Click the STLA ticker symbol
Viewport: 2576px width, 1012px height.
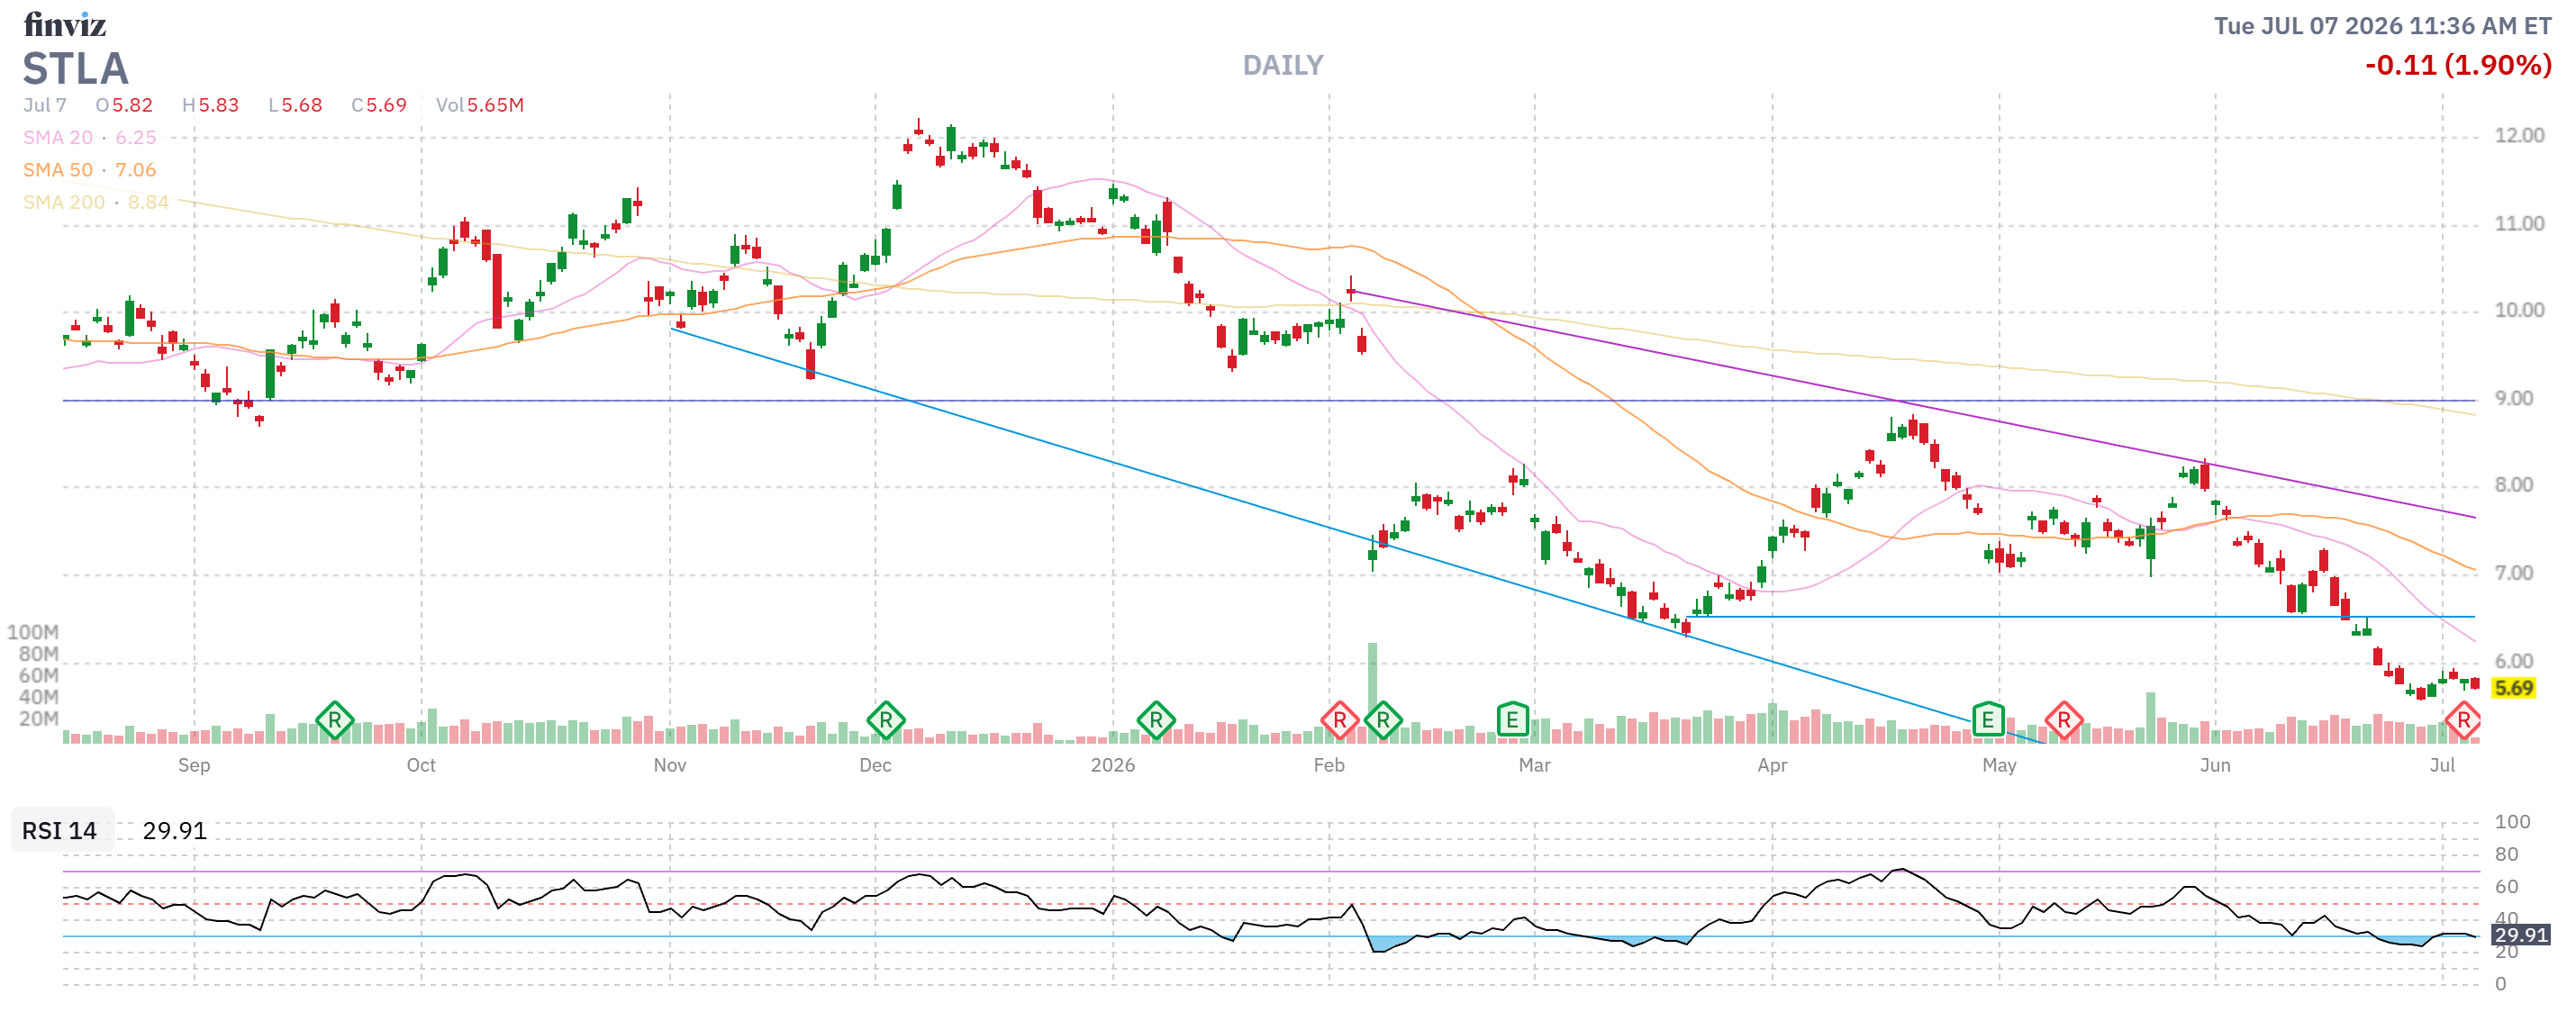pos(76,69)
